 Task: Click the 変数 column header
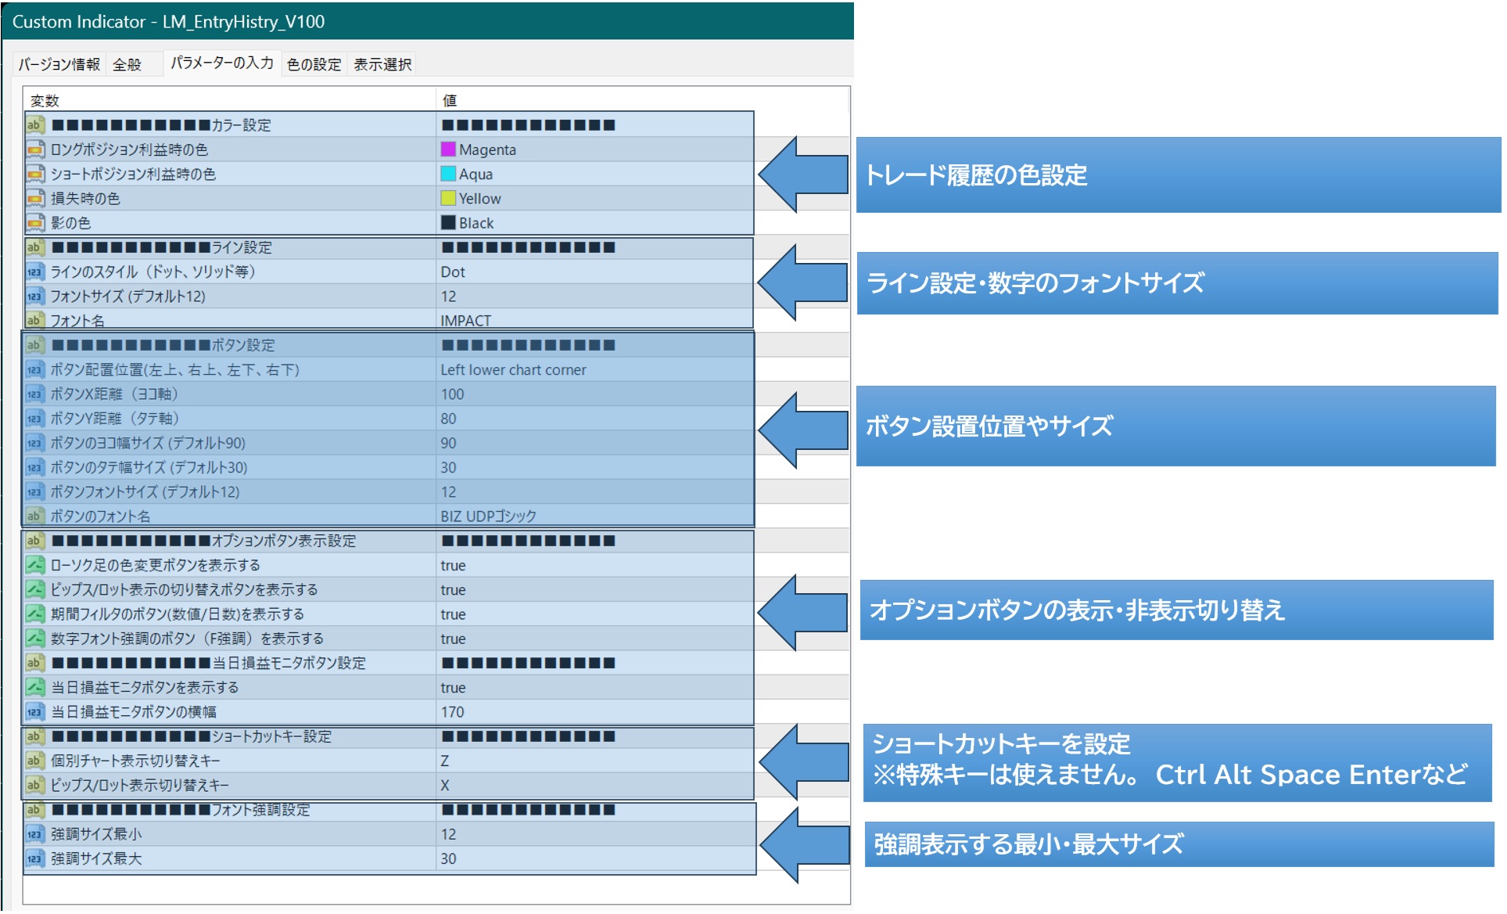coord(45,100)
